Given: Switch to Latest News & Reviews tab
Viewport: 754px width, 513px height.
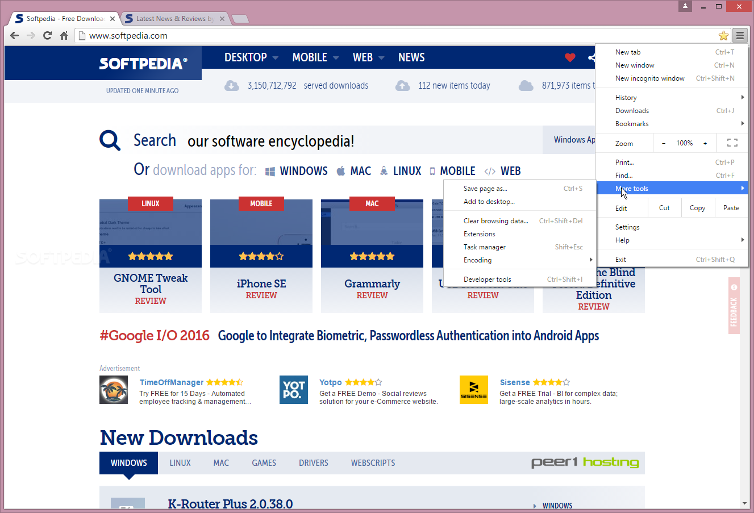Looking at the screenshot, I should click(x=174, y=19).
